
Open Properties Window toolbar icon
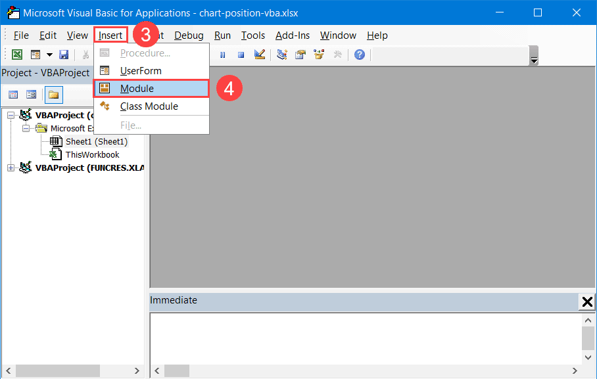pos(300,55)
